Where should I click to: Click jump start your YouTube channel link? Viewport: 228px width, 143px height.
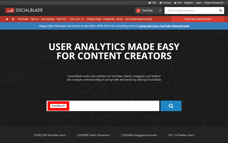[164, 26]
